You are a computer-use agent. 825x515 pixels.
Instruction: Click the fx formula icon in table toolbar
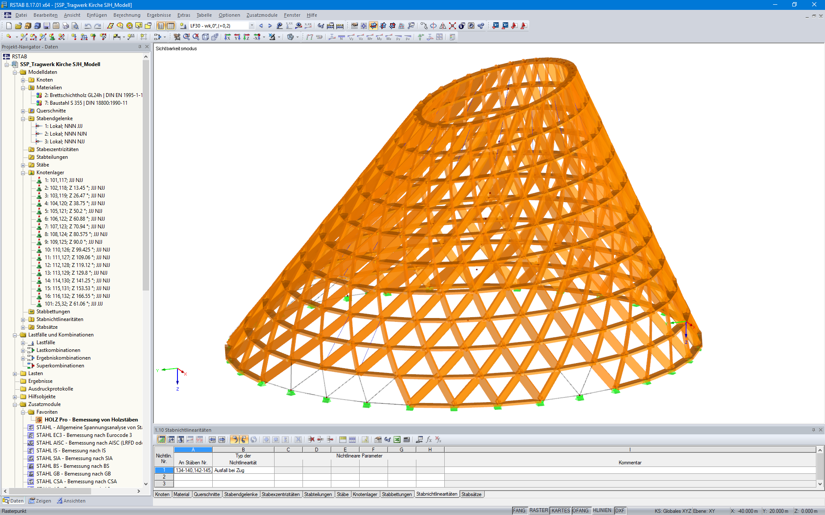click(429, 439)
